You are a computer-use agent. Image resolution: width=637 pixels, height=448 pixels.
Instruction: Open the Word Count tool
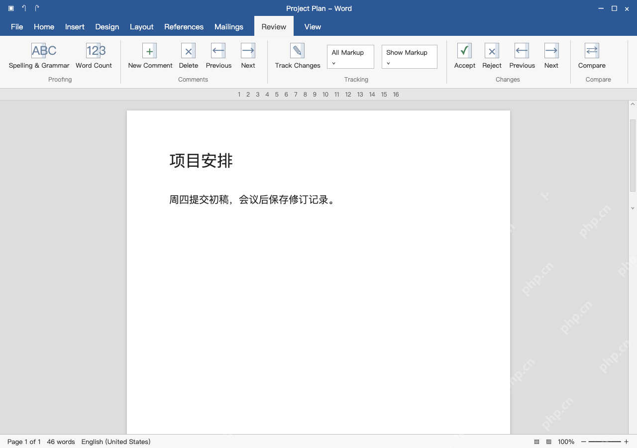click(94, 56)
